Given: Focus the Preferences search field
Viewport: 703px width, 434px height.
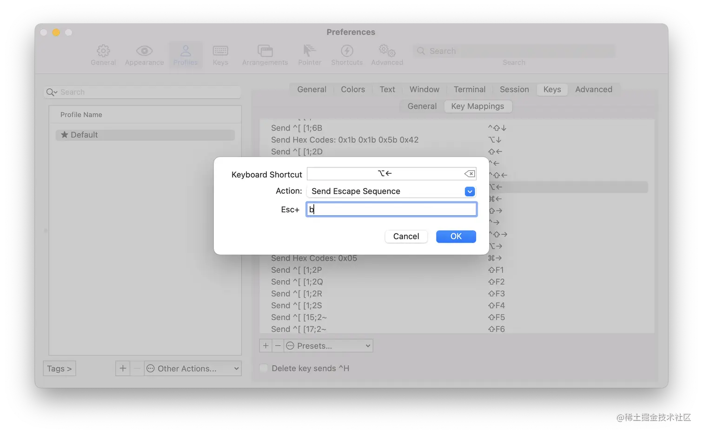Looking at the screenshot, I should coord(514,51).
